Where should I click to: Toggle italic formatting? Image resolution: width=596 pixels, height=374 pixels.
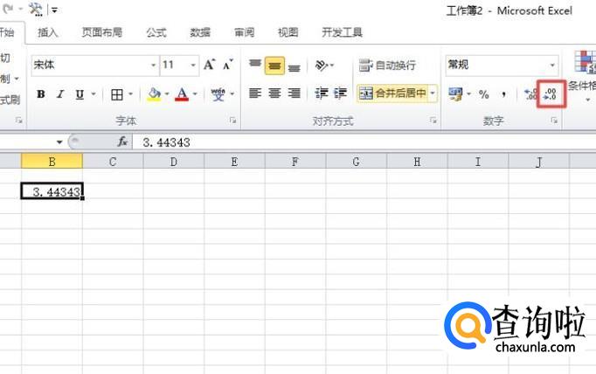[x=61, y=94]
